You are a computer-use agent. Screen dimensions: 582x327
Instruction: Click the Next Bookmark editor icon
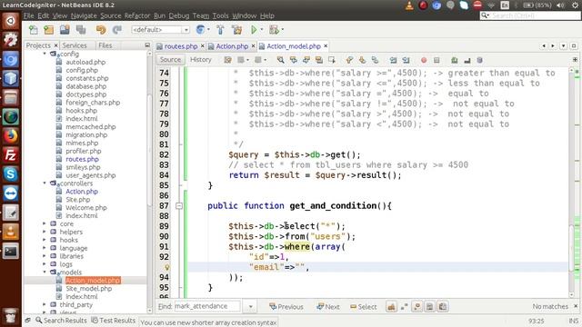[362, 60]
